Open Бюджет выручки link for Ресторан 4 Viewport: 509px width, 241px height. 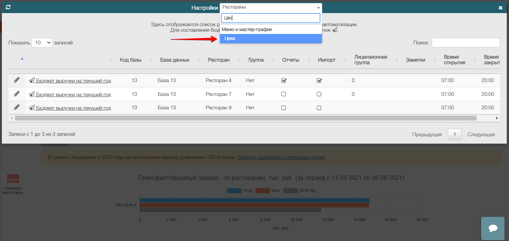pyautogui.click(x=73, y=81)
